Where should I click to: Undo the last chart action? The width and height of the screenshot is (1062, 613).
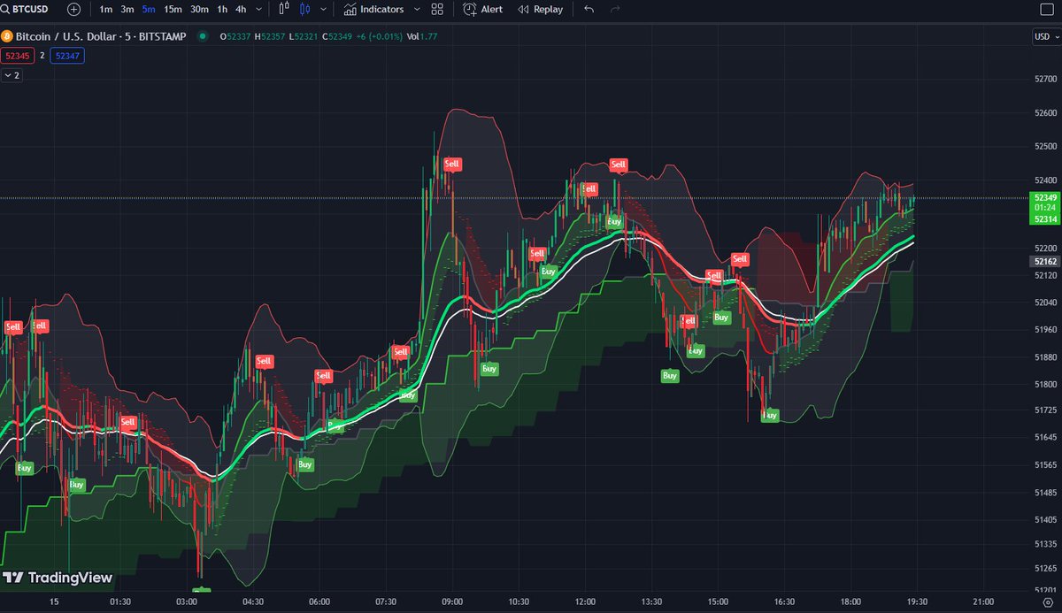[x=589, y=9]
